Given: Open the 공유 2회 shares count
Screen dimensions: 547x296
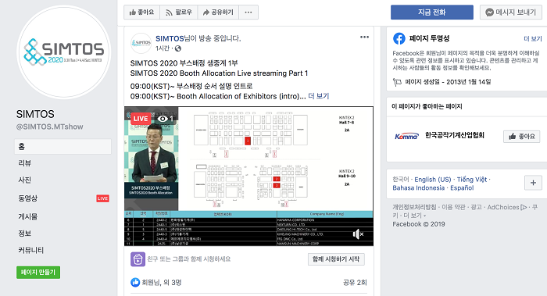Looking at the screenshot, I should click(355, 283).
